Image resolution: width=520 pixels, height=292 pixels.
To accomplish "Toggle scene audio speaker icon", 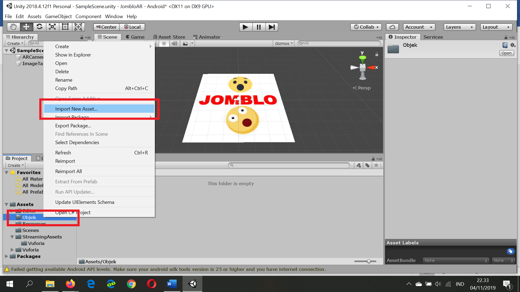I will (x=174, y=44).
